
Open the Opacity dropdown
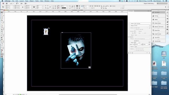[142, 47]
